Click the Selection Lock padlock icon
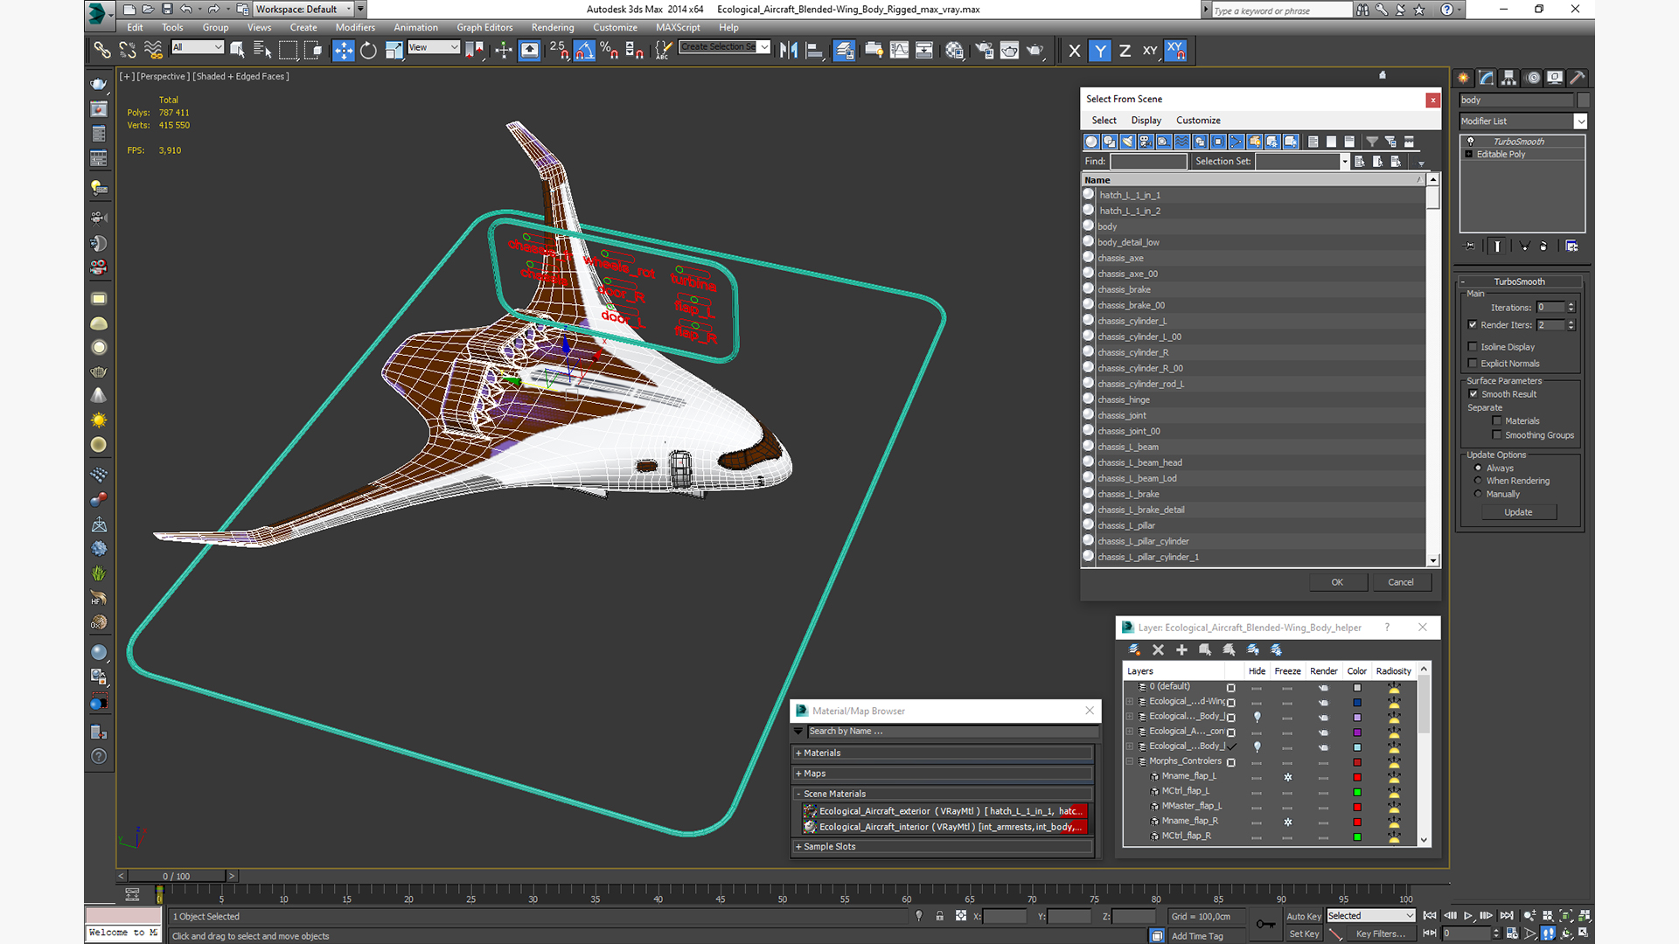 [939, 916]
